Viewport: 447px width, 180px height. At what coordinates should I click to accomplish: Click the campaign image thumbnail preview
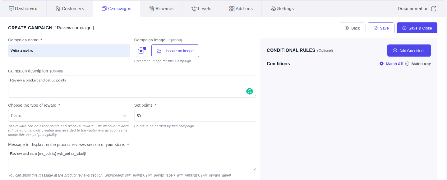click(x=142, y=51)
